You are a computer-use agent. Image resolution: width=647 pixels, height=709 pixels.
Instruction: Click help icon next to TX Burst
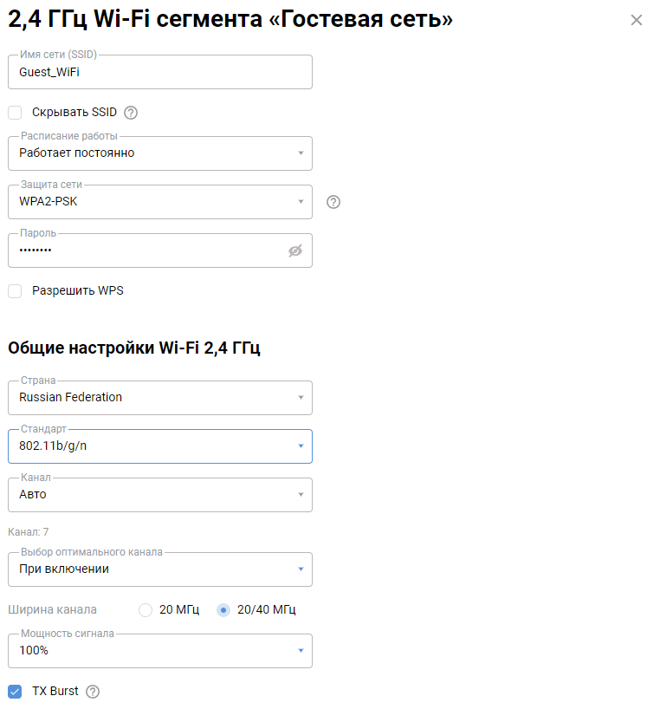93,692
